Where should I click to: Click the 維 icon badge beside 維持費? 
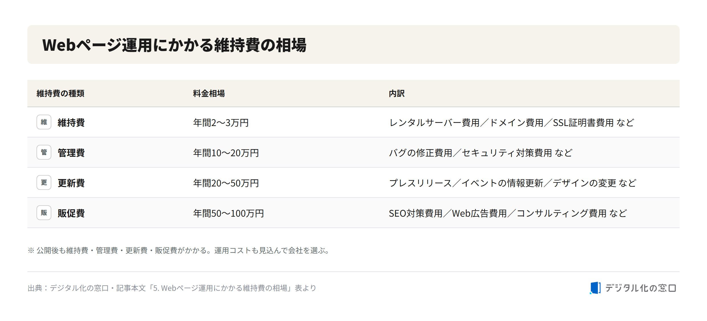[x=44, y=122]
